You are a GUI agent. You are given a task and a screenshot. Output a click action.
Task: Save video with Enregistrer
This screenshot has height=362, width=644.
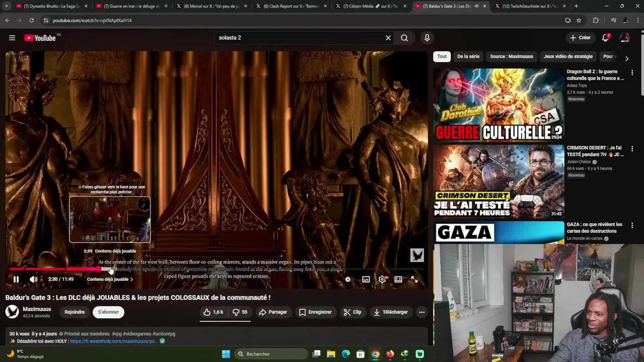[x=315, y=312]
